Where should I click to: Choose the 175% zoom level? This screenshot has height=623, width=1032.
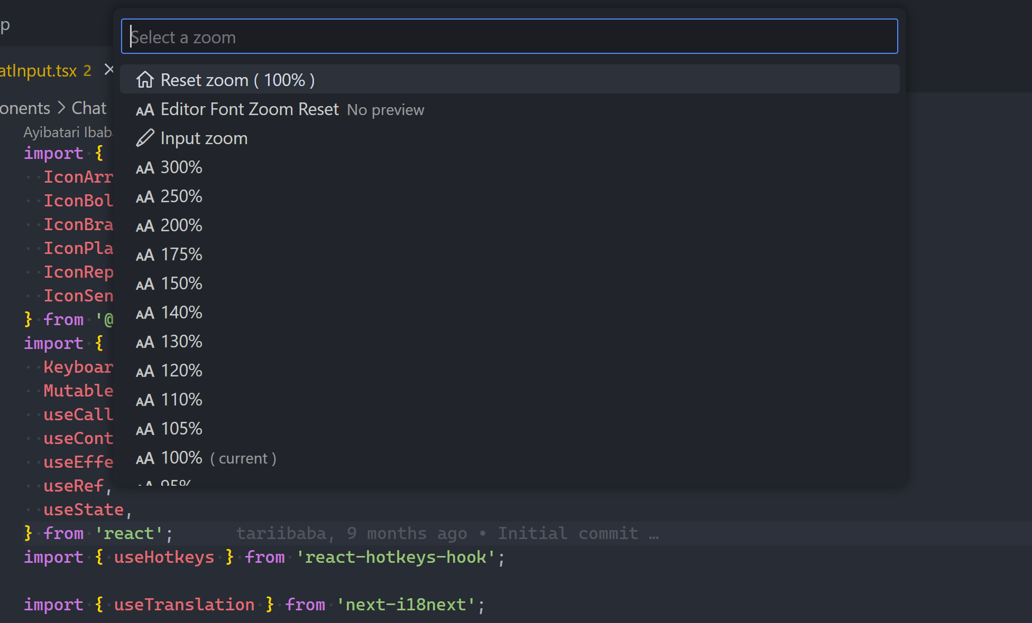181,254
